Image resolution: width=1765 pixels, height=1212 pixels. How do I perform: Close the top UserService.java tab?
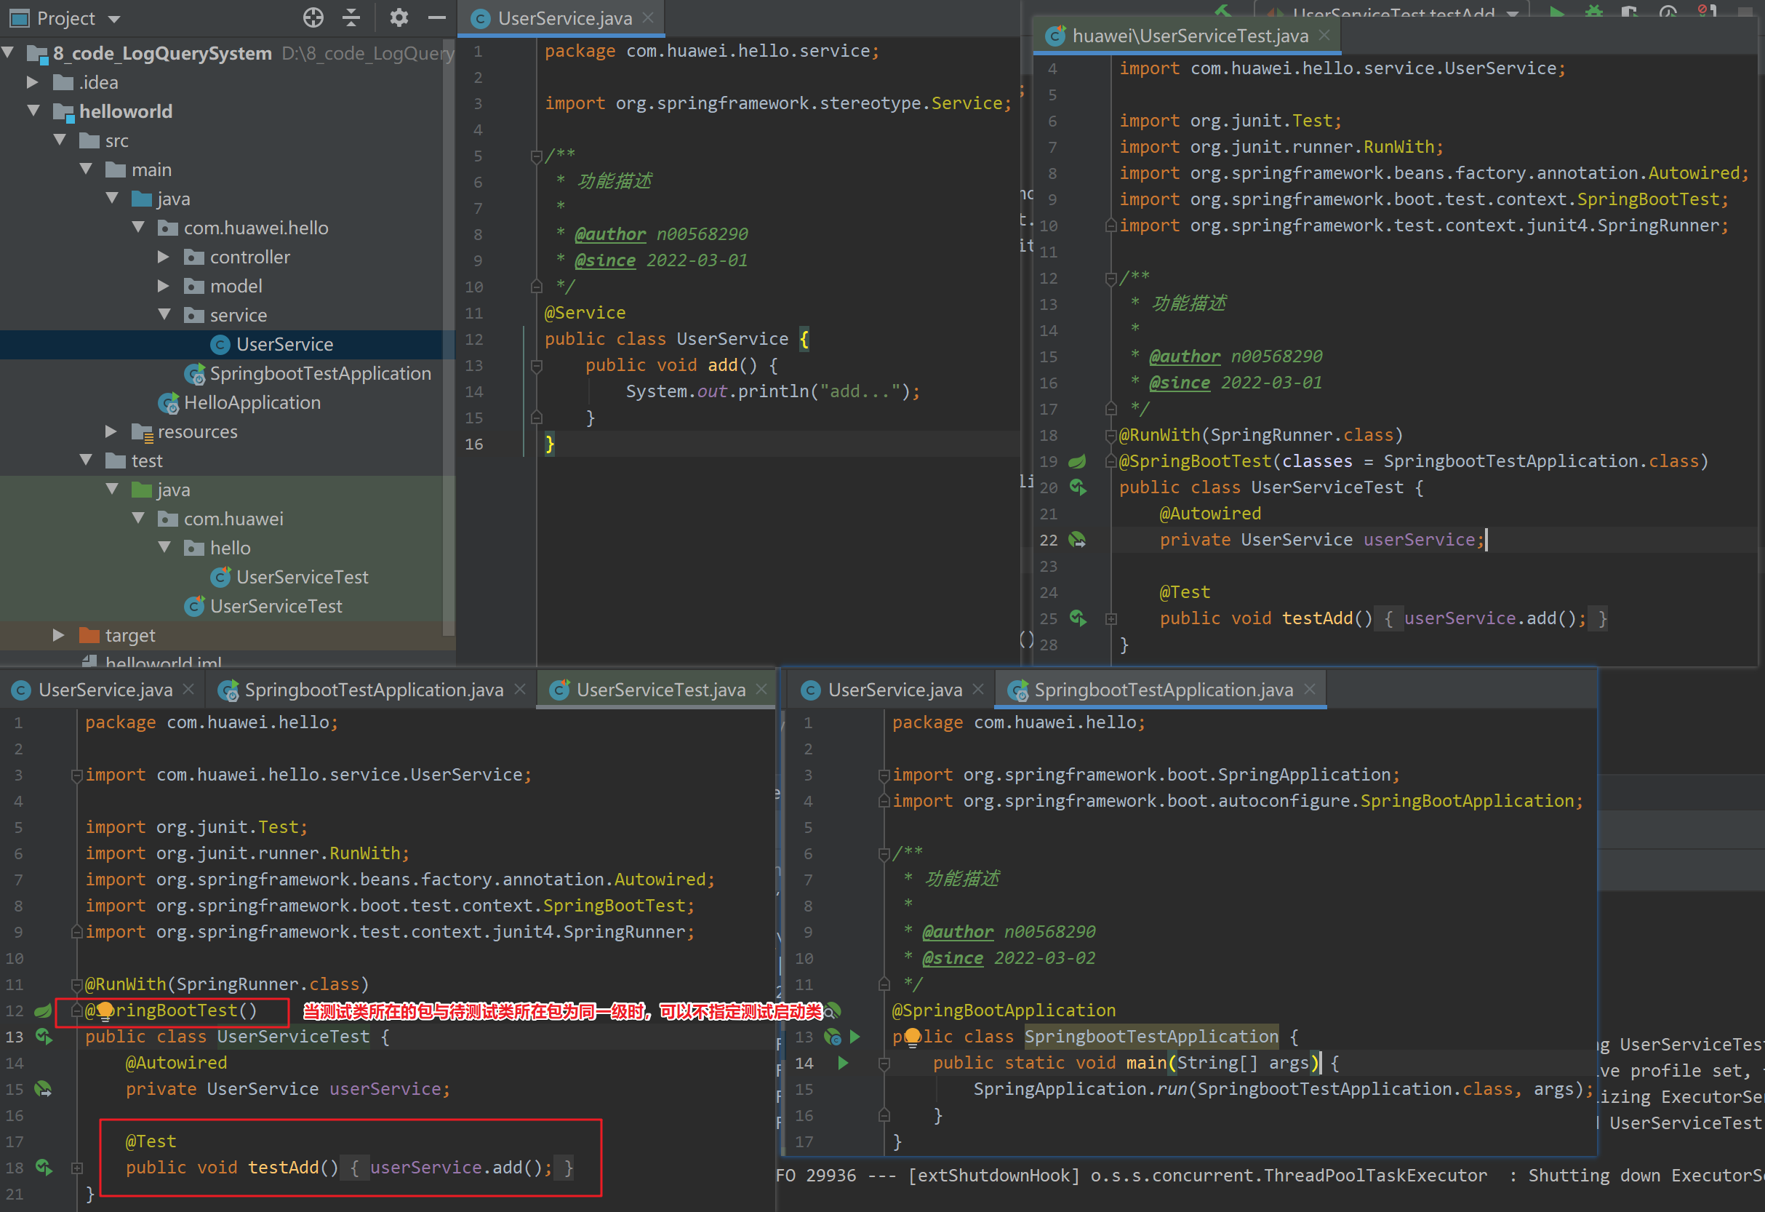(648, 17)
